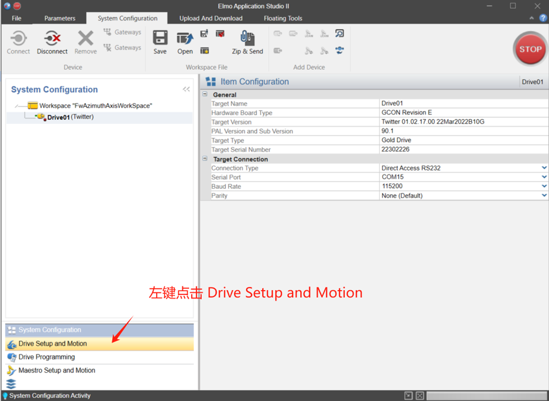Click the Zip & Send paperclip icon
Viewport: 549px width, 401px height.
(x=247, y=38)
